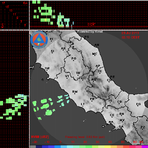Click the '0 C' freezing line label
This screenshot has width=148, height=148.
(x=91, y=24)
